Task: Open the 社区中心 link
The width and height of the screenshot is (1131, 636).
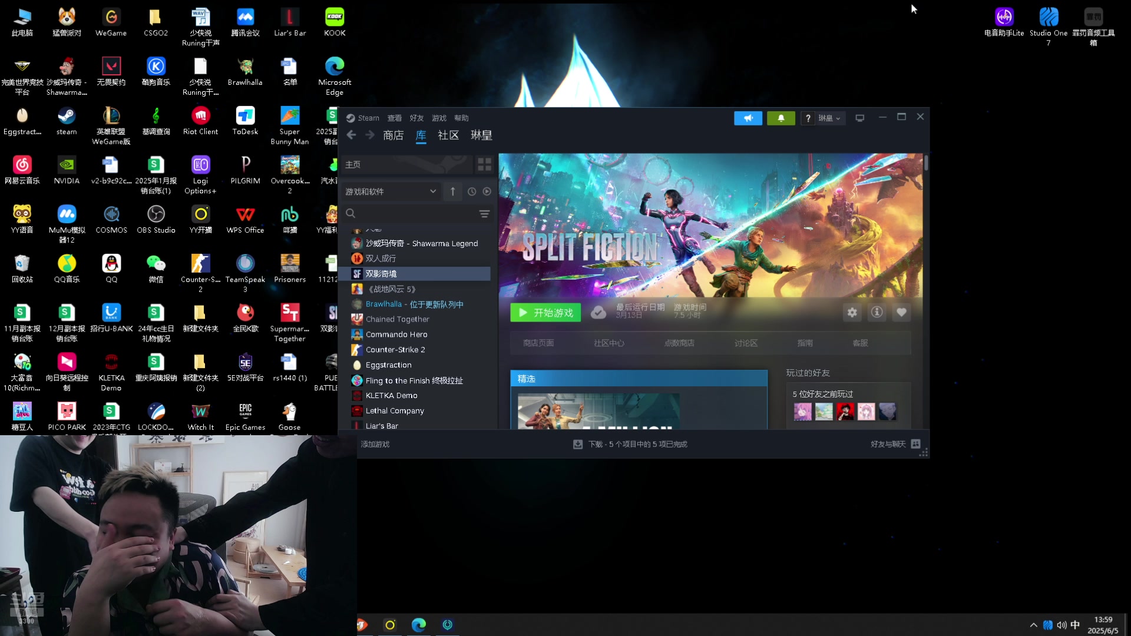Action: coord(609,343)
